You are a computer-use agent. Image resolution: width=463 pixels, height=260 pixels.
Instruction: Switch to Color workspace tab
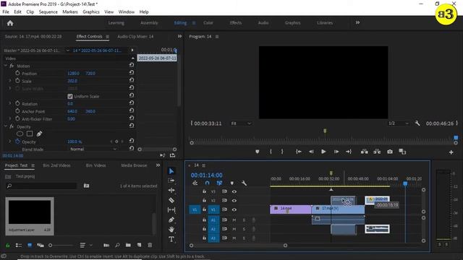tap(208, 22)
